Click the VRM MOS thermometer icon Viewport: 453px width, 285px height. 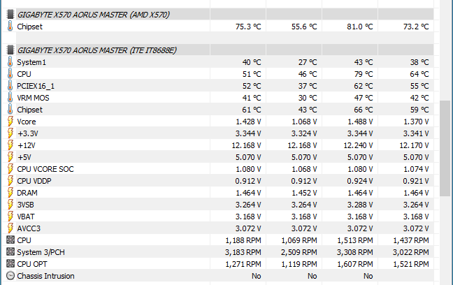[10, 98]
